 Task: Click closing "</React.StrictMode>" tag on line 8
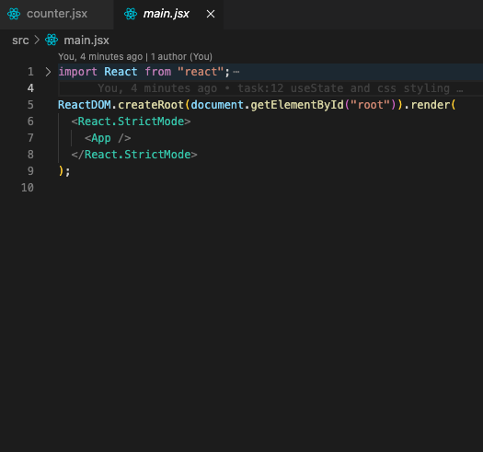[134, 155]
